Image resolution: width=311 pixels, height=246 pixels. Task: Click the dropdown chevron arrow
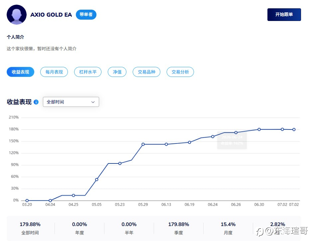[93, 102]
